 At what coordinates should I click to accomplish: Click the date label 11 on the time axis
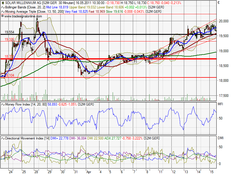161,172
